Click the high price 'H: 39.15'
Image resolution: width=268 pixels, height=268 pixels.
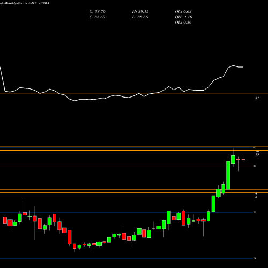140,12
